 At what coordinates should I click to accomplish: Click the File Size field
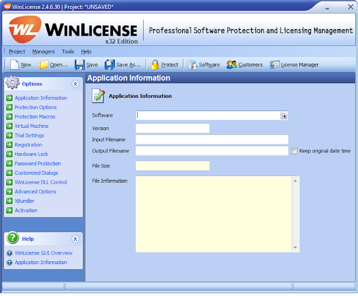pyautogui.click(x=172, y=165)
